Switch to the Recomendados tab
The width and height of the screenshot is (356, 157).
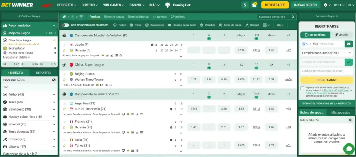(114, 17)
